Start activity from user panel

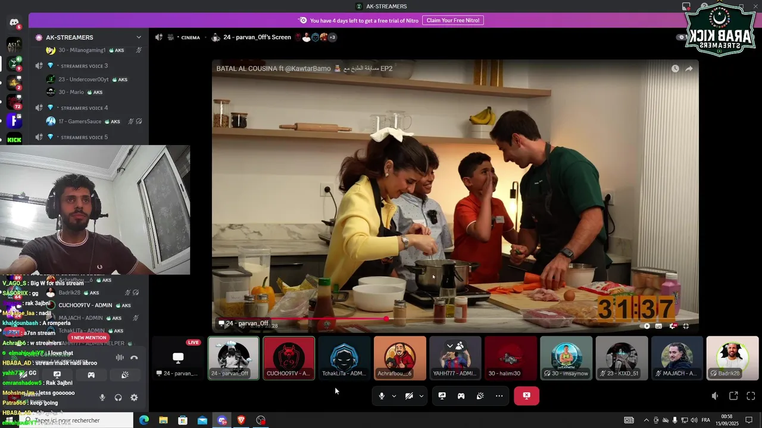click(x=91, y=375)
